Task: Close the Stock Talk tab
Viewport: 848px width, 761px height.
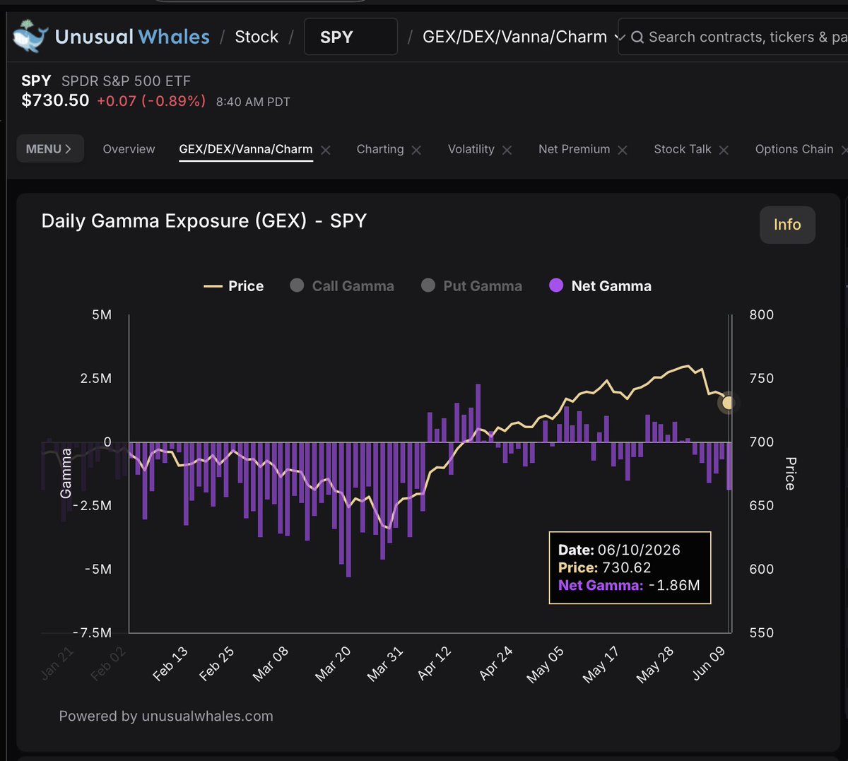Action: pyautogui.click(x=724, y=150)
